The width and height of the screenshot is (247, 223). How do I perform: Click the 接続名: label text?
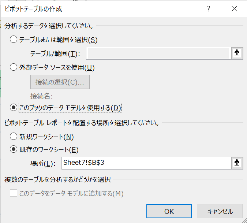pos(42,96)
